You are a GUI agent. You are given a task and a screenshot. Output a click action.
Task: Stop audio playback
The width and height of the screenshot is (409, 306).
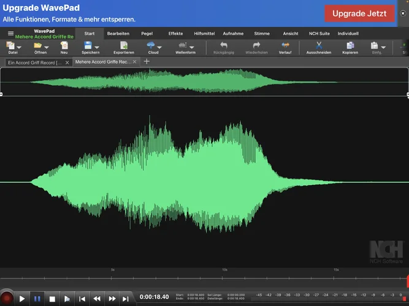pos(53,299)
